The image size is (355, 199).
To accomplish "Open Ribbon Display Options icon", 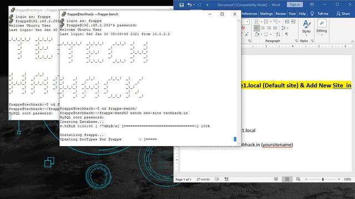I will click(312, 4).
